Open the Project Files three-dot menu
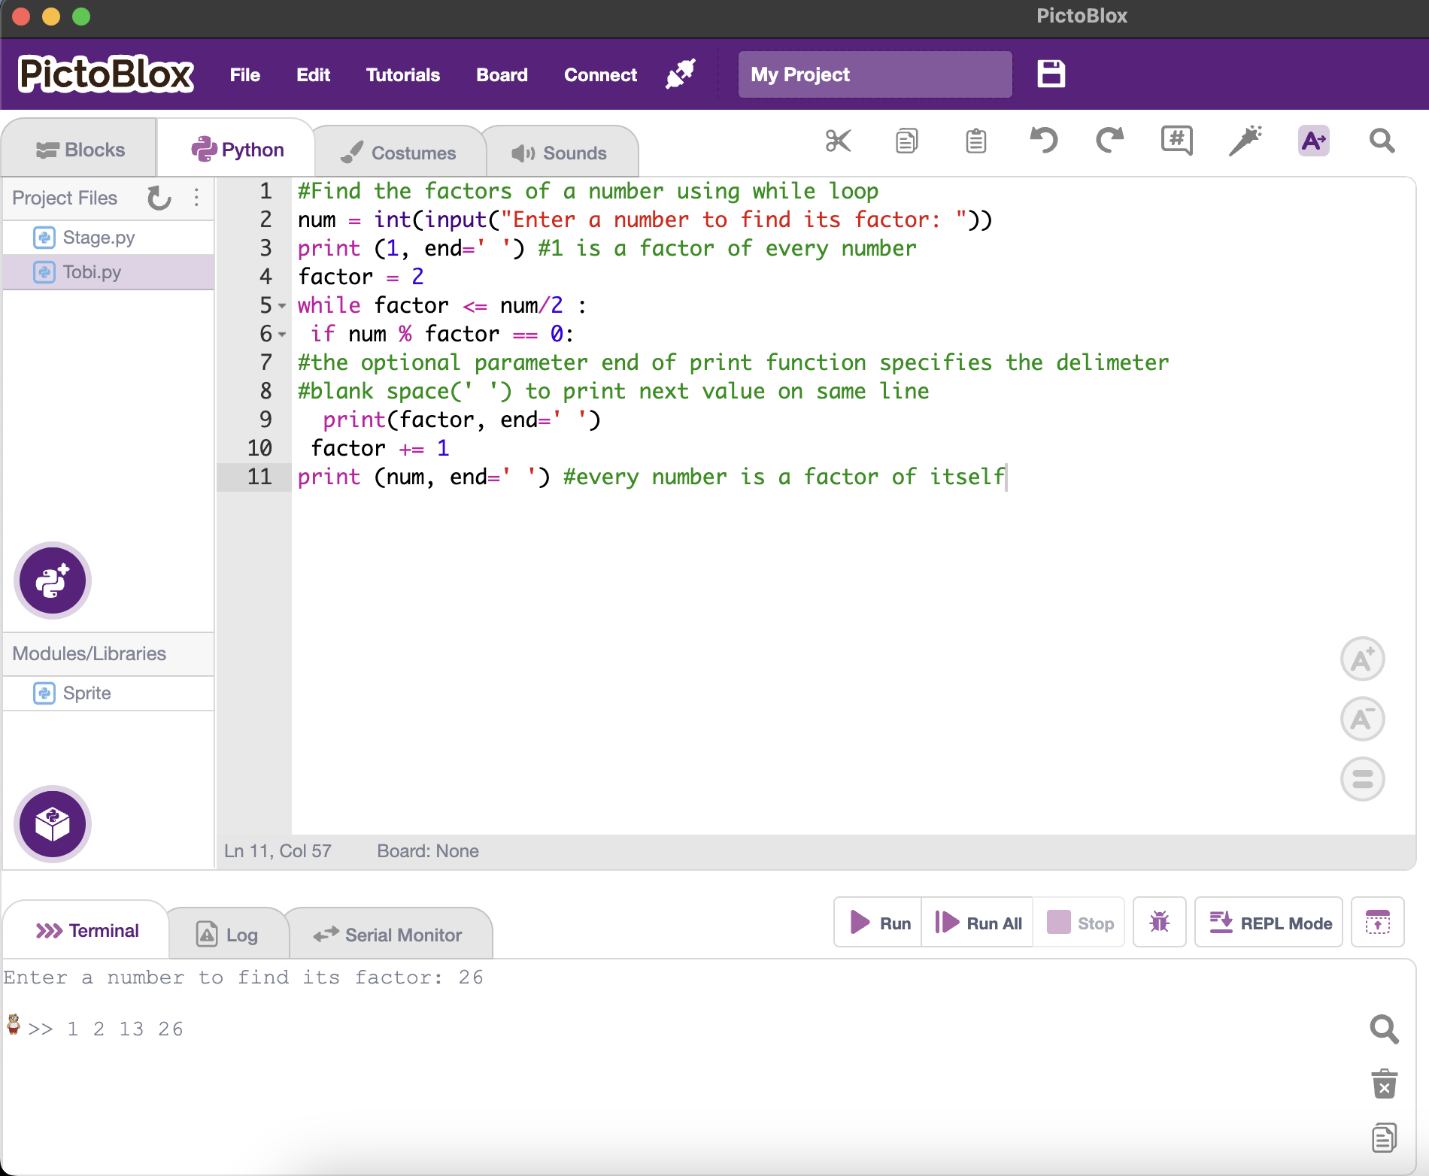The image size is (1429, 1176). point(196,198)
